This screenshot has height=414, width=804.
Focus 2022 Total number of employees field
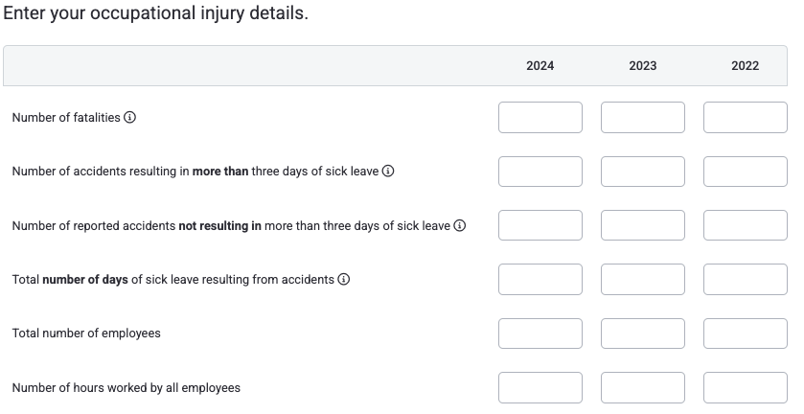(x=746, y=333)
